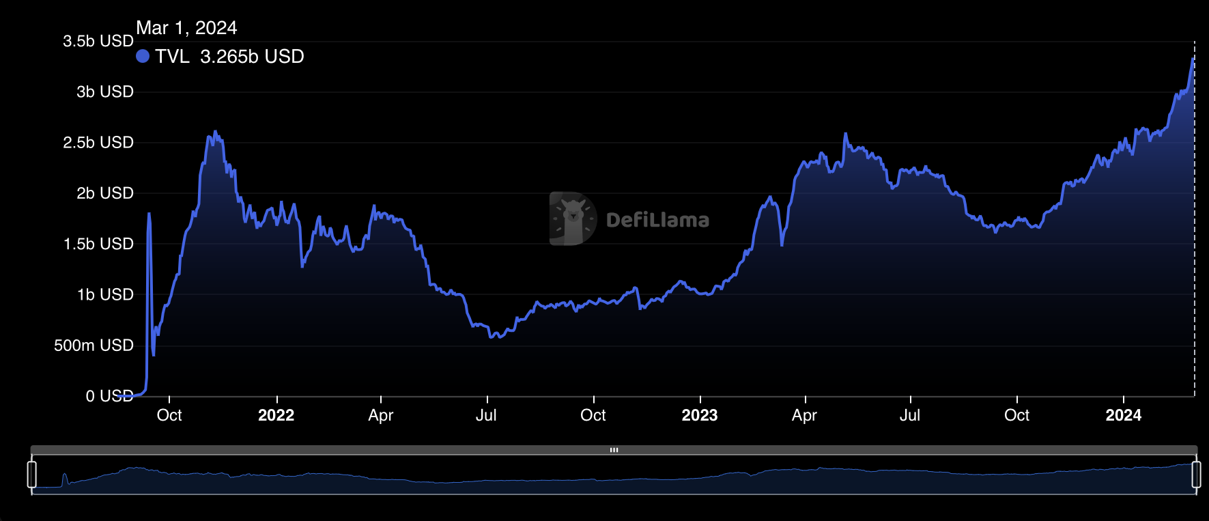Click the dashed vertical cursor line at Mar 2024
The width and height of the screenshot is (1209, 521).
(x=1195, y=219)
